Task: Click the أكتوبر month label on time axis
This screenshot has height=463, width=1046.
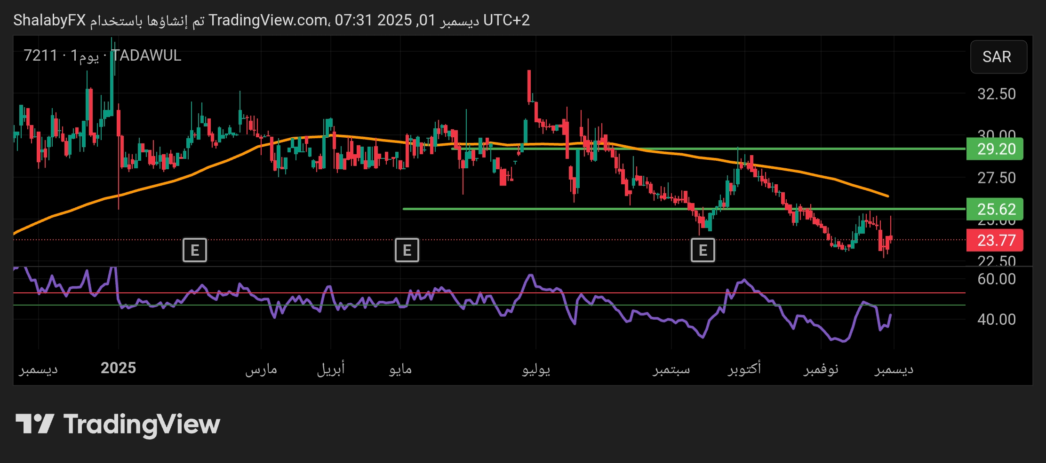Action: tap(744, 369)
